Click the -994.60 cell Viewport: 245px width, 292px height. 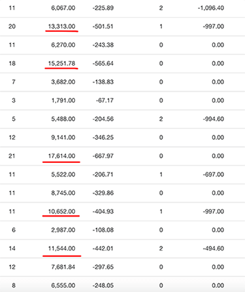point(214,119)
